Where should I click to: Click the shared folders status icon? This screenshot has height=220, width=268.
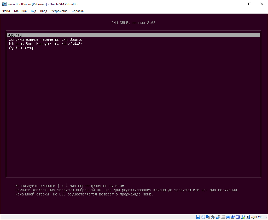(x=223, y=217)
